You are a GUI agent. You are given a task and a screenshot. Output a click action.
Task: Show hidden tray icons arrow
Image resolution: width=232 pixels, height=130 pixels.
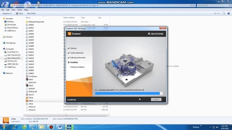coord(210,127)
